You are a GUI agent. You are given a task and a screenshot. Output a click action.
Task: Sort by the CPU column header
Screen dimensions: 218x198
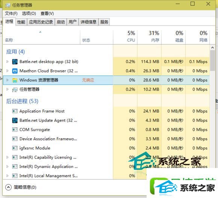[125, 37]
